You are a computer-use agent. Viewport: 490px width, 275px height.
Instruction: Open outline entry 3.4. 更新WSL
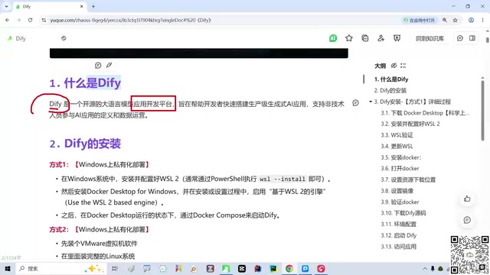click(397, 146)
